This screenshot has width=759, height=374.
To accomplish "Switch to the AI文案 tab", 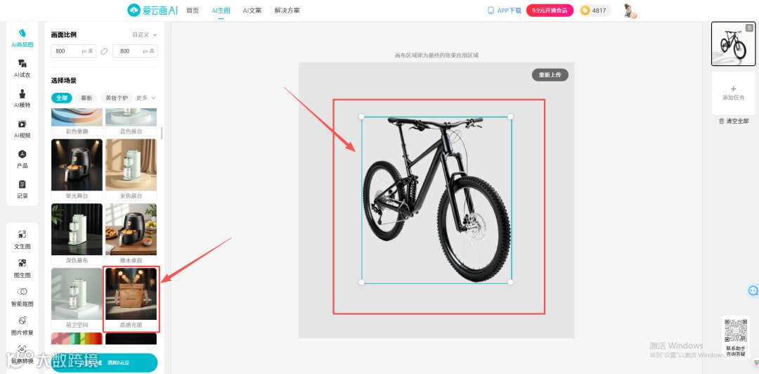I will 252,10.
